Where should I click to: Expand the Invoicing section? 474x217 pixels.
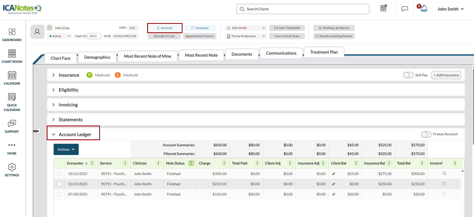(68, 105)
